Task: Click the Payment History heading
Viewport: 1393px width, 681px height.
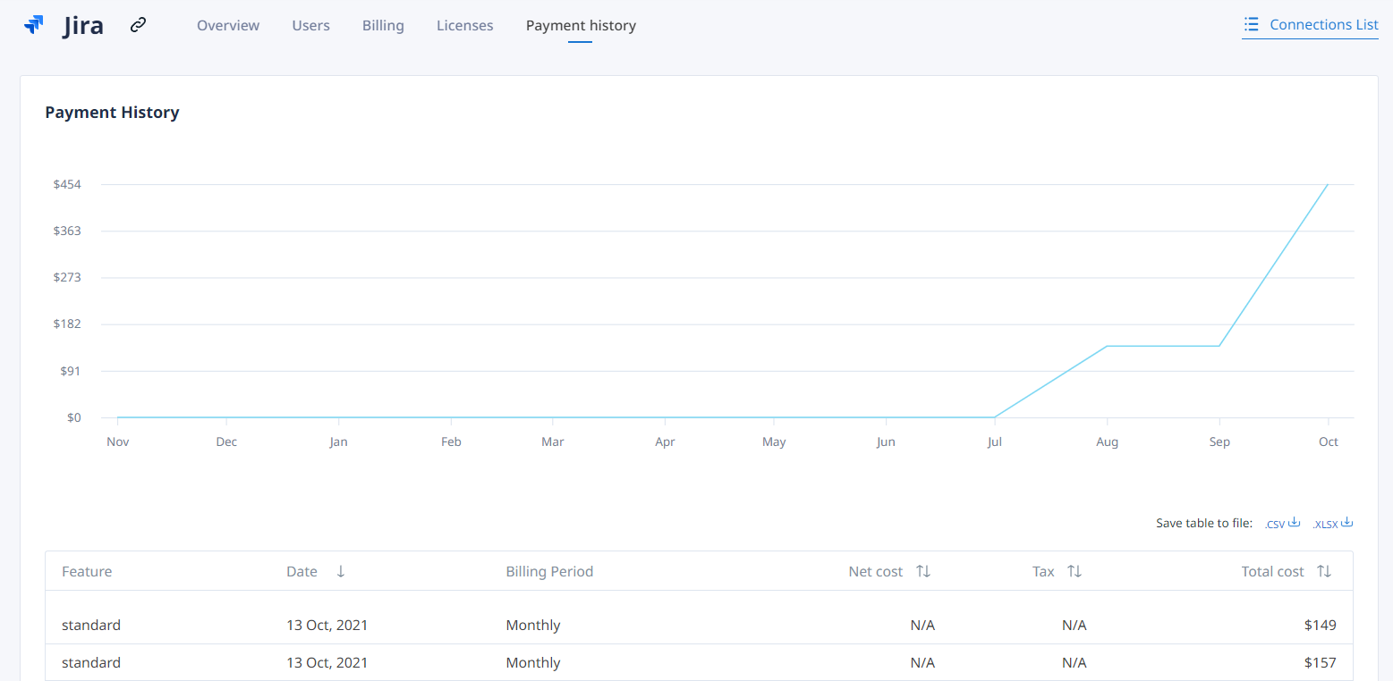Action: pos(112,113)
